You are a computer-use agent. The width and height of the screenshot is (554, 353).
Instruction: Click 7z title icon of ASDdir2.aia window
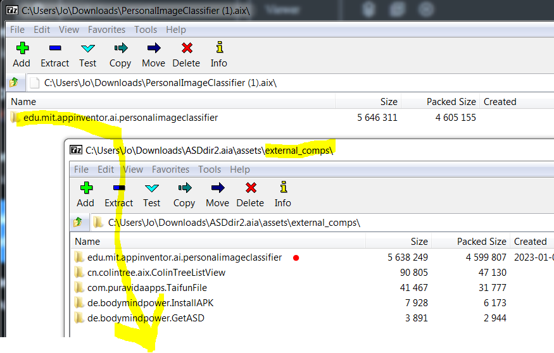(76, 150)
